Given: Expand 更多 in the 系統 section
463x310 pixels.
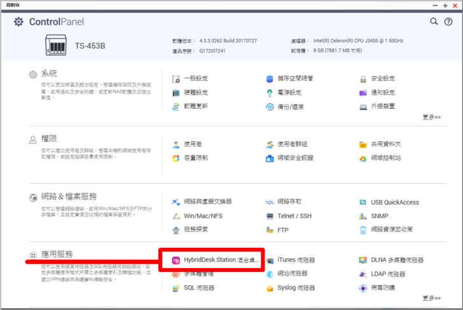Looking at the screenshot, I should click(431, 117).
